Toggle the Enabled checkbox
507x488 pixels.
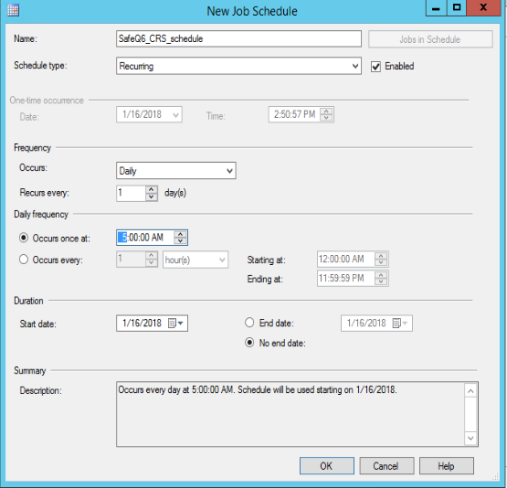375,67
